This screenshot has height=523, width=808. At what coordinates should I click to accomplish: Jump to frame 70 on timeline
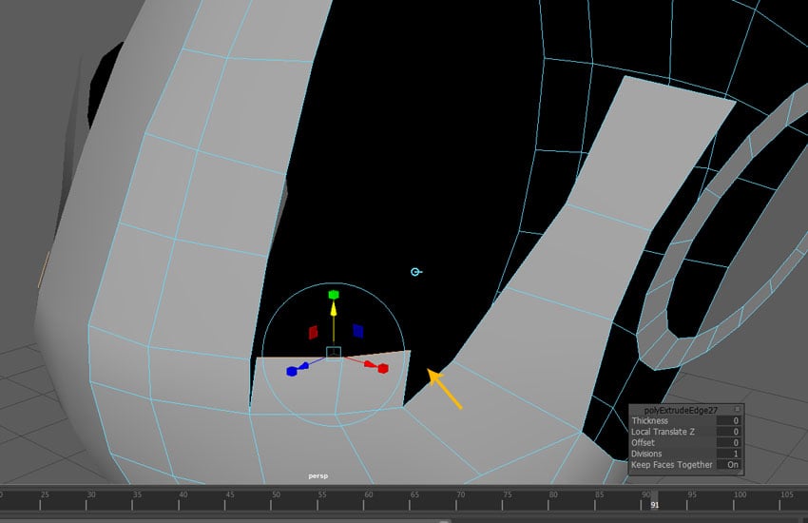coord(461,494)
